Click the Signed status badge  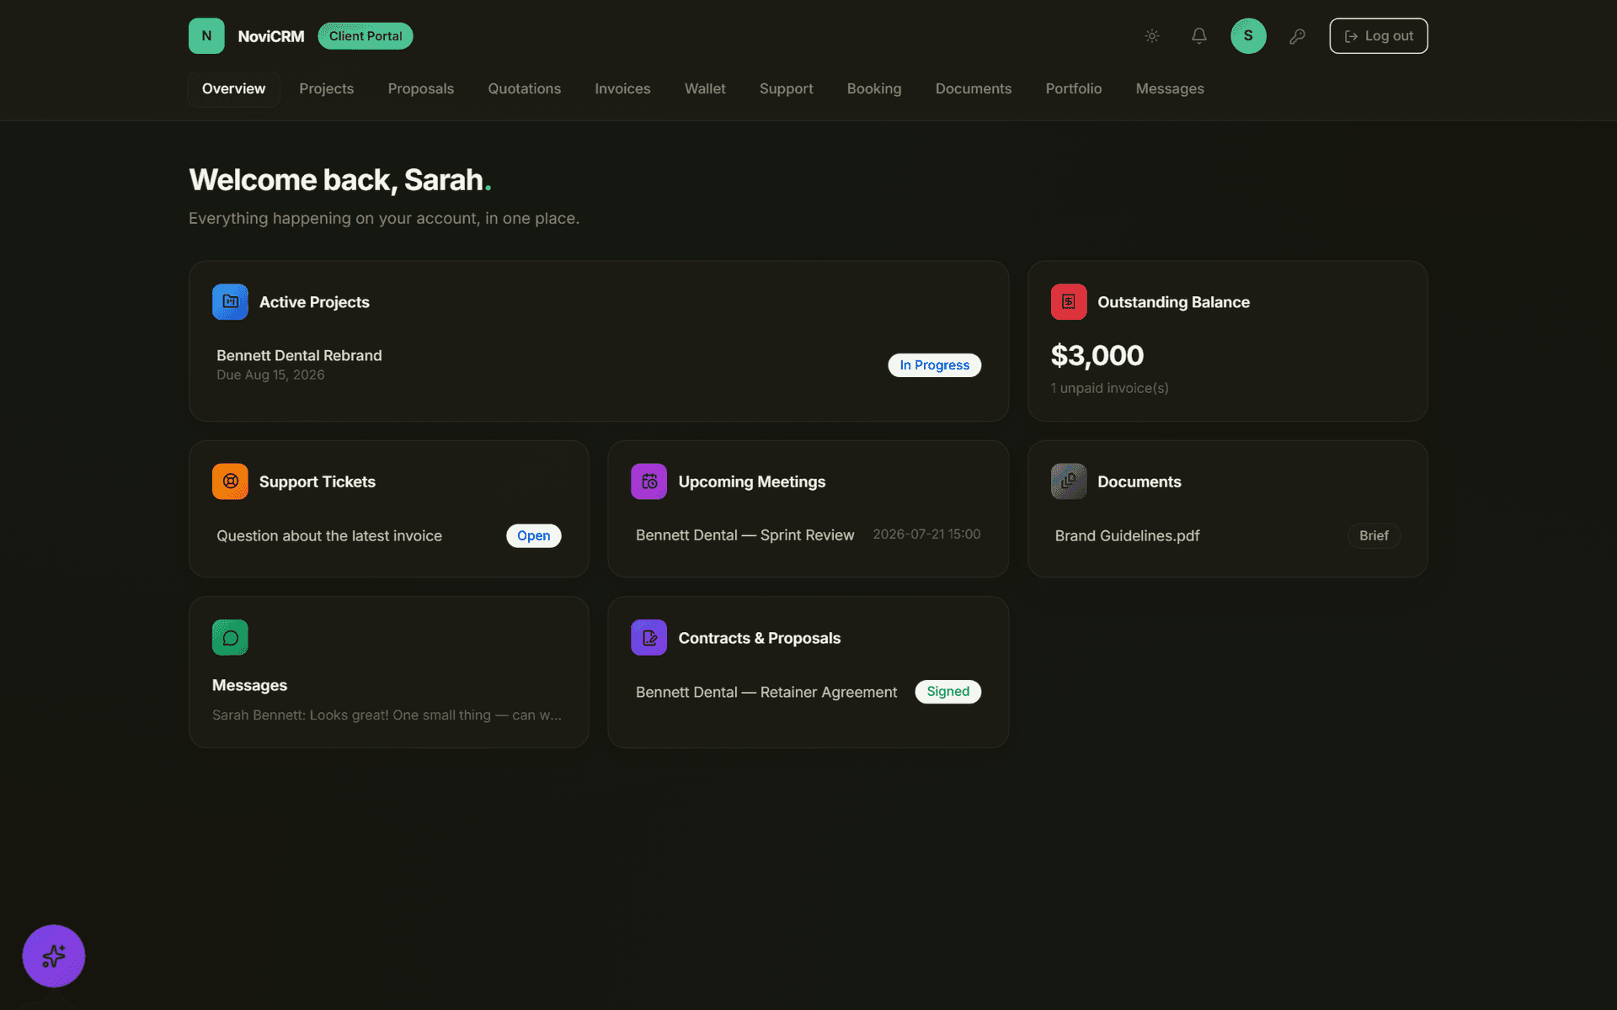point(948,692)
